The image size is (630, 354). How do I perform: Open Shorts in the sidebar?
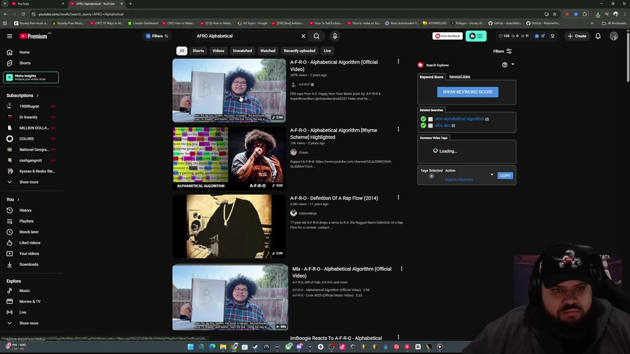click(x=31, y=63)
